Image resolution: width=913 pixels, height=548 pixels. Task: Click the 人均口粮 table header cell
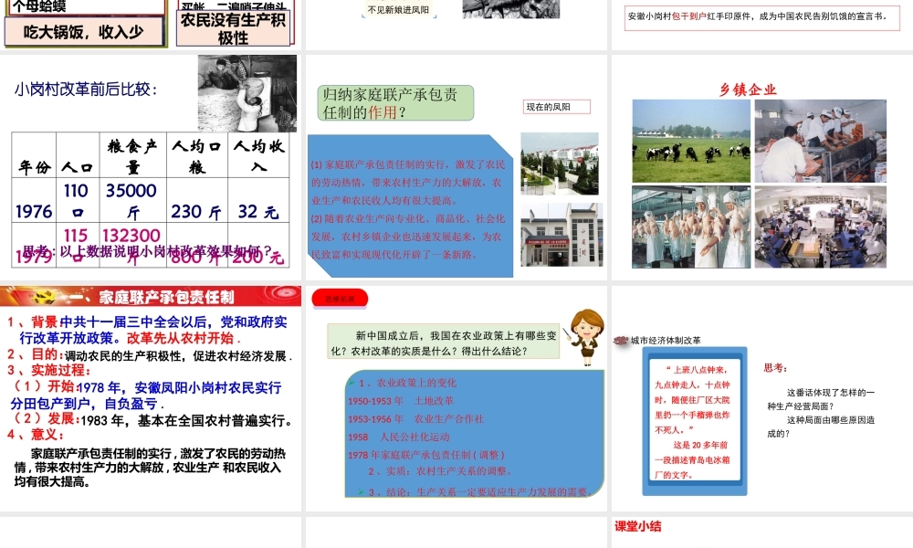click(x=197, y=155)
